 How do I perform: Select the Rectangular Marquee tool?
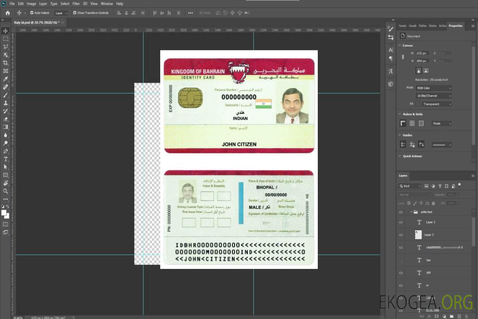pyautogui.click(x=5, y=39)
